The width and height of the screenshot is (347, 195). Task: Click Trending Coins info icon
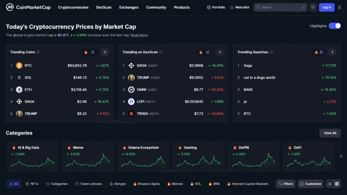38,52
